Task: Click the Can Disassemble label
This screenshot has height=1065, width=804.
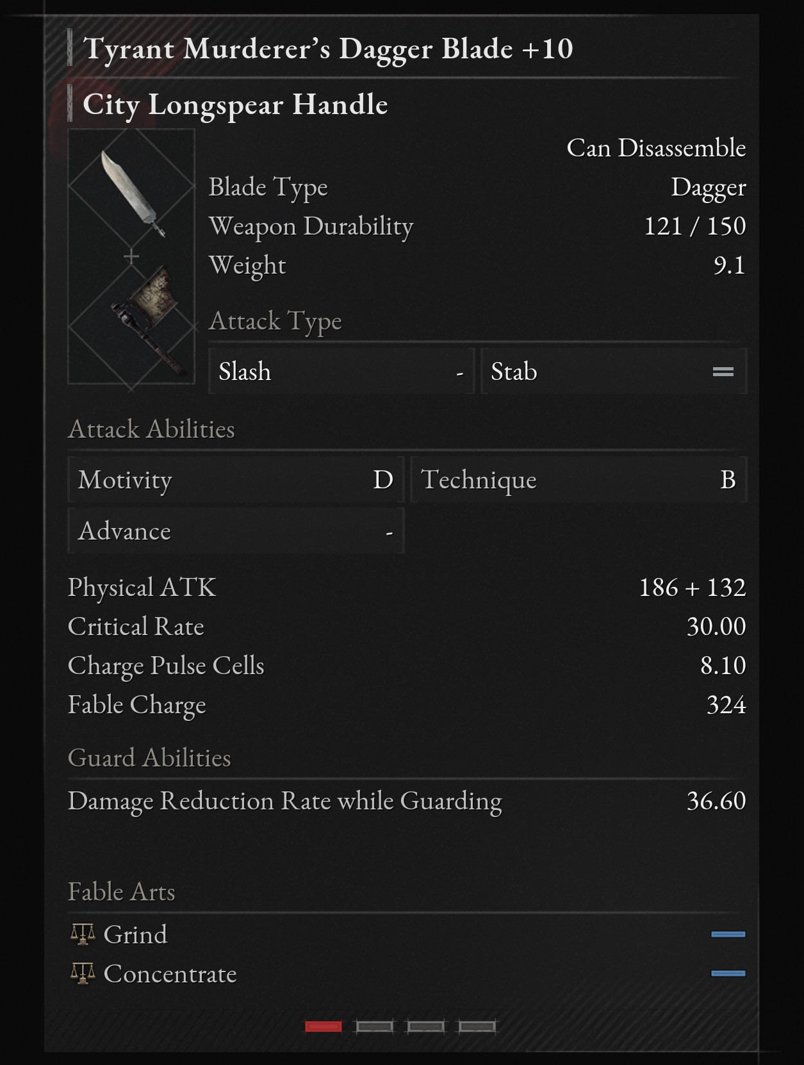Action: [x=656, y=148]
